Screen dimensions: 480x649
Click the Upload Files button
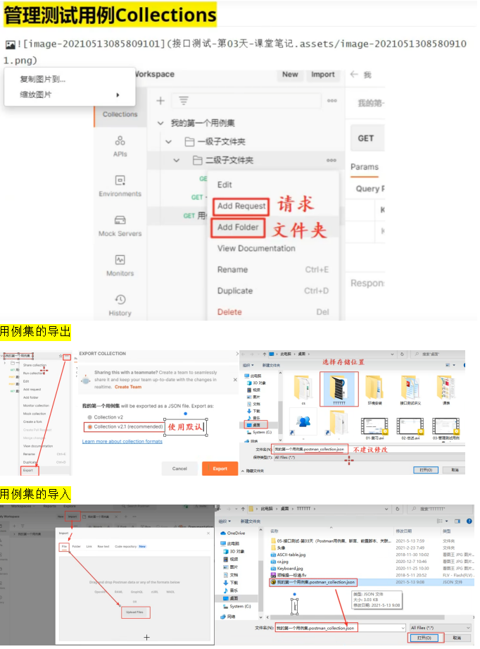pyautogui.click(x=135, y=612)
